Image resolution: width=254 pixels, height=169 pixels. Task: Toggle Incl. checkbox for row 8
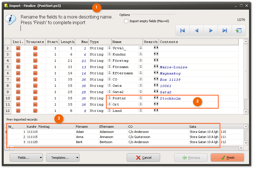[18, 86]
